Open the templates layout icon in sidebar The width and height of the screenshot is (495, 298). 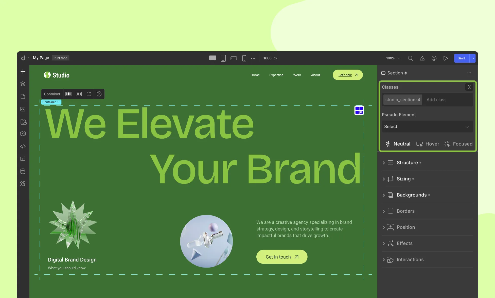click(x=23, y=159)
